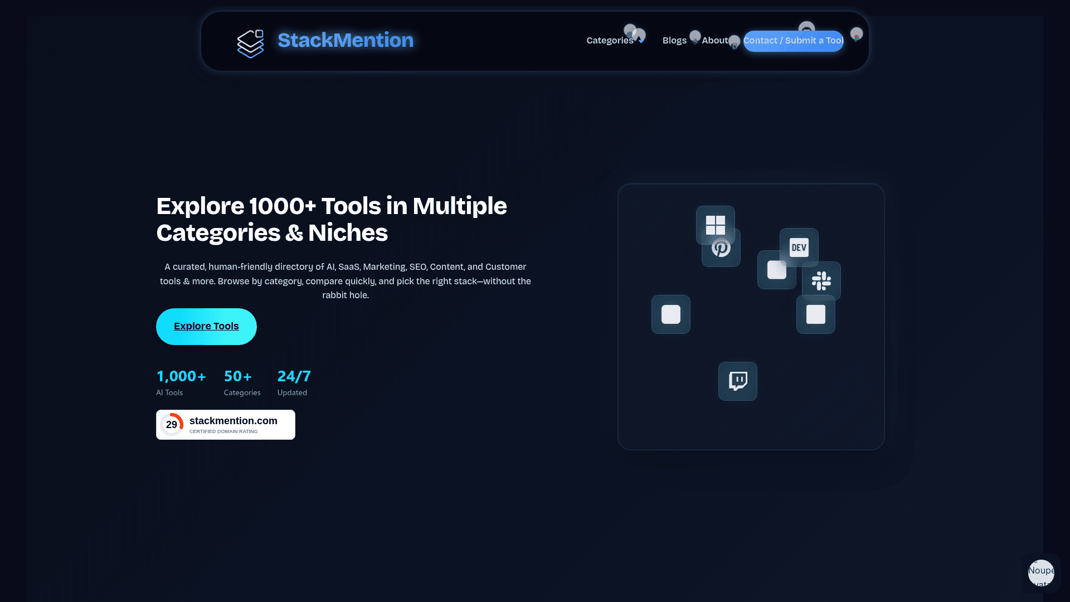Click the 29 domain rating progress circle
The width and height of the screenshot is (1070, 602).
point(172,424)
